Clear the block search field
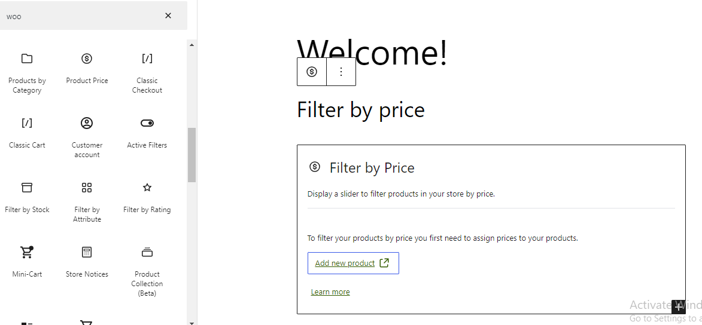Screen dimensions: 702x325 click(x=168, y=16)
